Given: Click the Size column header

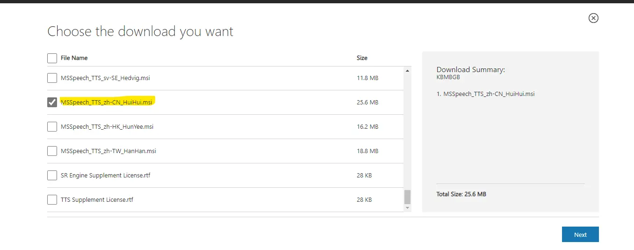Looking at the screenshot, I should 362,58.
